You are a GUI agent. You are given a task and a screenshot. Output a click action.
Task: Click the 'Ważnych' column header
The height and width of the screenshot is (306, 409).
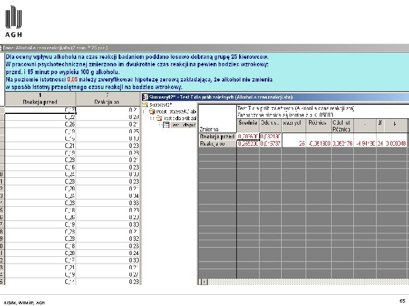click(x=294, y=126)
